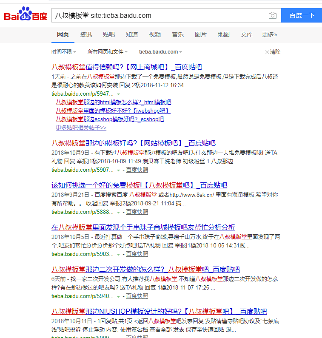Image resolution: width=322 pixels, height=338 pixels.
Task: Focus the search query input field
Action: coord(160,15)
